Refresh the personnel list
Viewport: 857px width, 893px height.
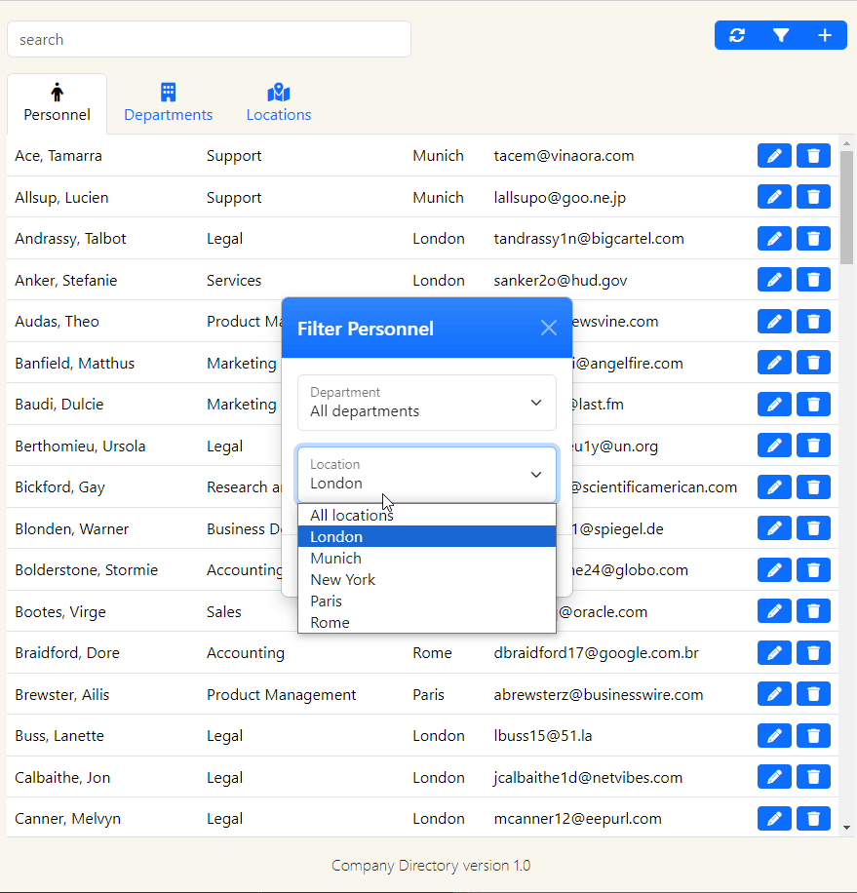click(737, 35)
